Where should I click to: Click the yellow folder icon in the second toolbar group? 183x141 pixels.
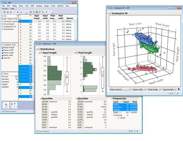[x=30, y=12]
